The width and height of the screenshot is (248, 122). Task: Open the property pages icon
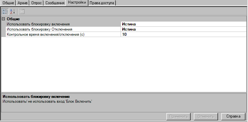pos(22,12)
